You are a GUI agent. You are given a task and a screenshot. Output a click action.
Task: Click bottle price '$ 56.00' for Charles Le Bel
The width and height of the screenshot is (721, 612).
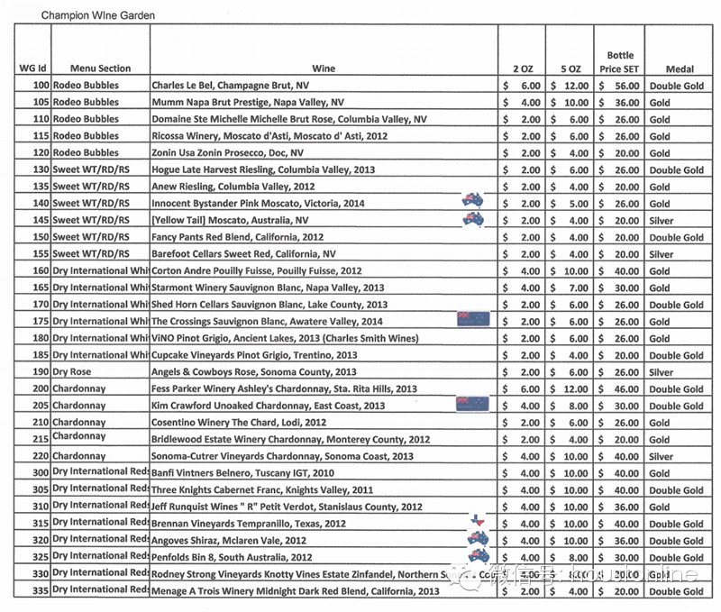[x=619, y=86]
